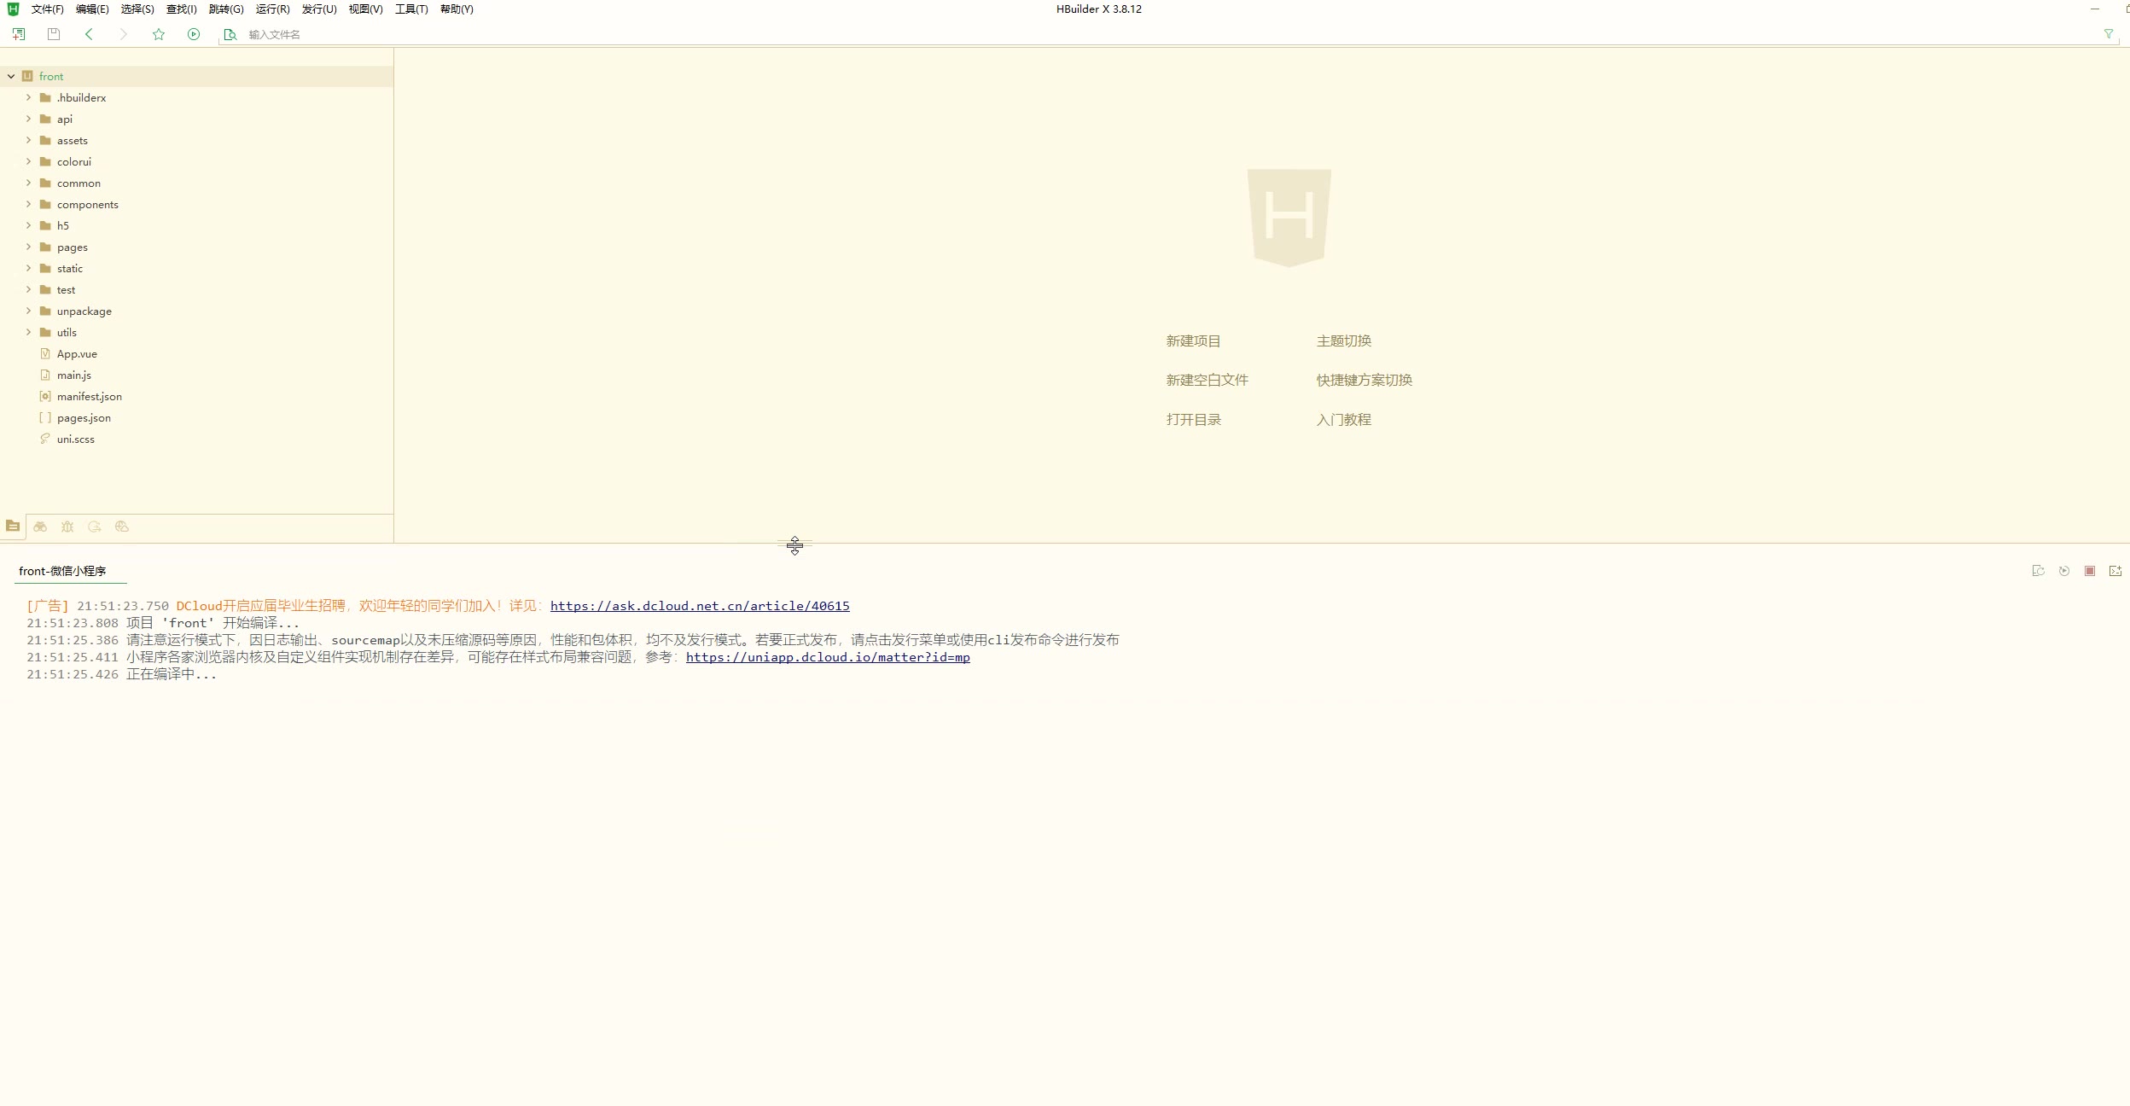Image resolution: width=2130 pixels, height=1106 pixels.
Task: Expand the .hbuilderx folder
Action: click(x=28, y=97)
